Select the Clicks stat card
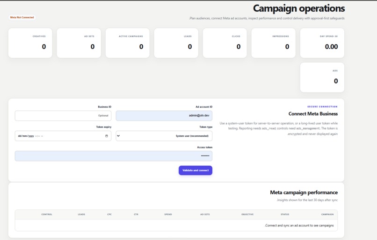The width and height of the screenshot is (377, 240). [225, 43]
